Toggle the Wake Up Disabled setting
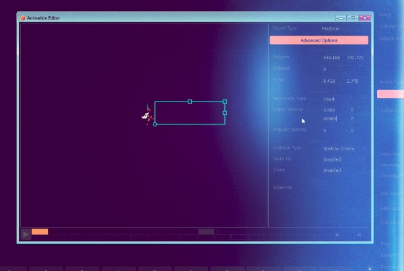 point(332,159)
